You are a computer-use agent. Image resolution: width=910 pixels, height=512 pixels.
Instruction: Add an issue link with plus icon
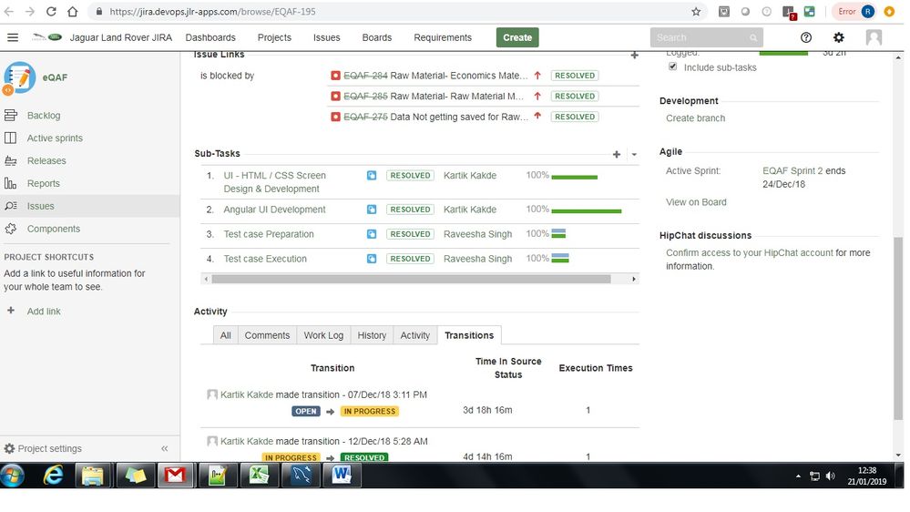click(x=634, y=56)
